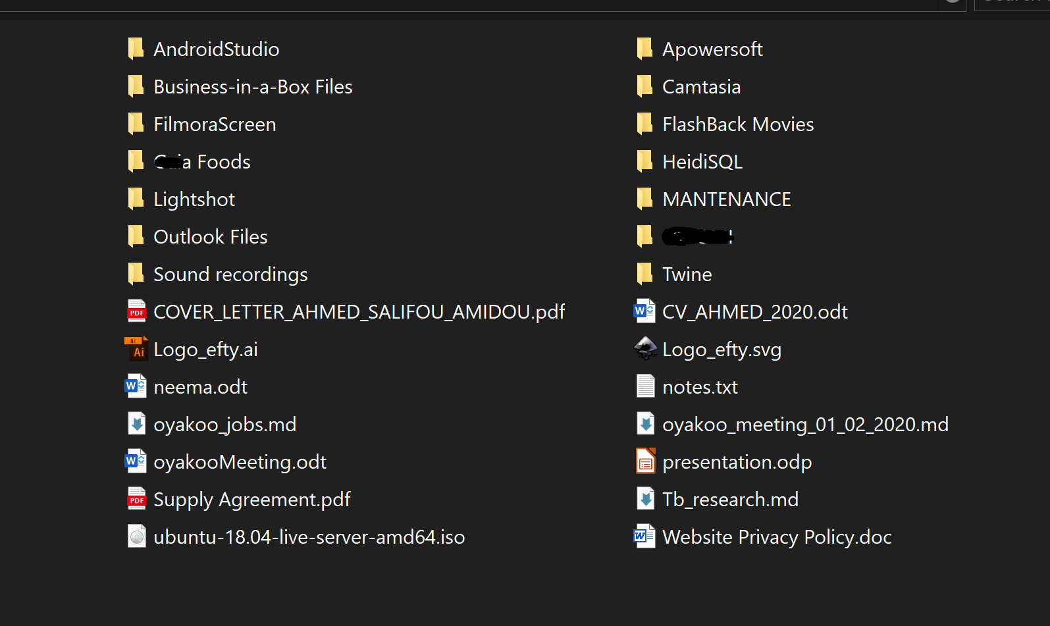Select the presentation.odp file icon
Screen dimensions: 1050x626
click(x=645, y=461)
